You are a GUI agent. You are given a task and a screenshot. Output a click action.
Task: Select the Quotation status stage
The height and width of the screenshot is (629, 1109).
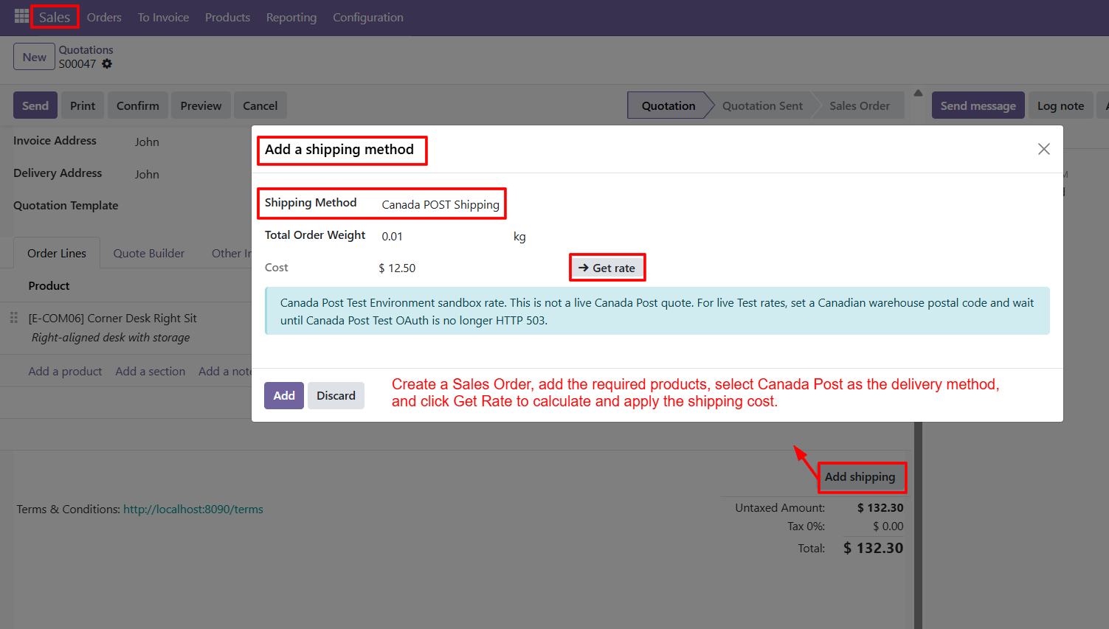pyautogui.click(x=668, y=105)
